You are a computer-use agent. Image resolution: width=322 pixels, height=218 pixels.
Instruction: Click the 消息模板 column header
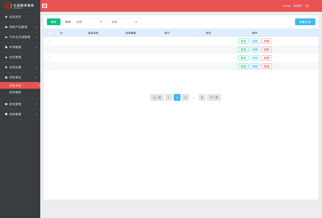[x=131, y=33]
